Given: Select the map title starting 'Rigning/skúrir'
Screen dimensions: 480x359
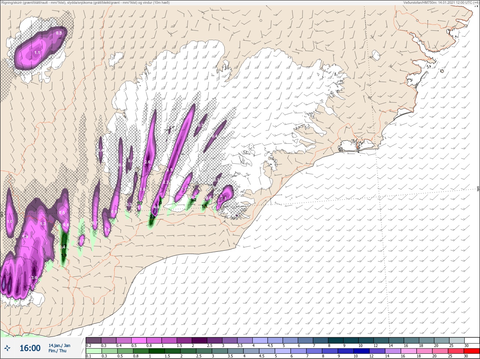Looking at the screenshot, I should [x=85, y=3].
